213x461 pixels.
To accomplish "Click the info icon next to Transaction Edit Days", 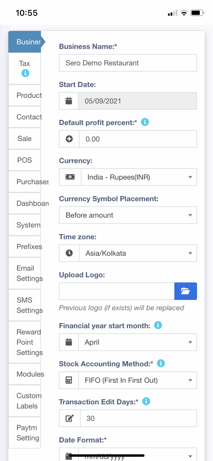I will point(146,401).
